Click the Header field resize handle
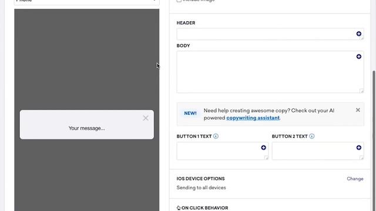376x211 pixels. [x=362, y=38]
